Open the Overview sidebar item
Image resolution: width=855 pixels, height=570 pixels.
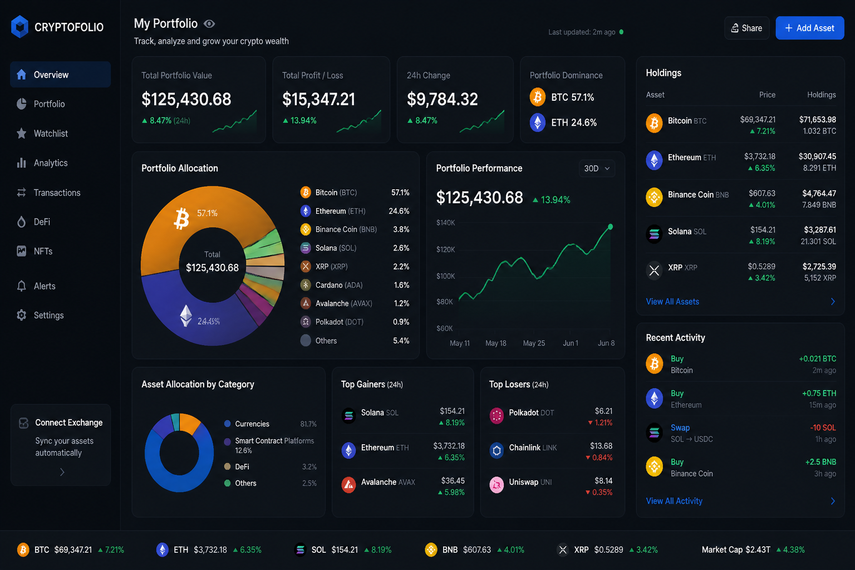[x=60, y=75]
